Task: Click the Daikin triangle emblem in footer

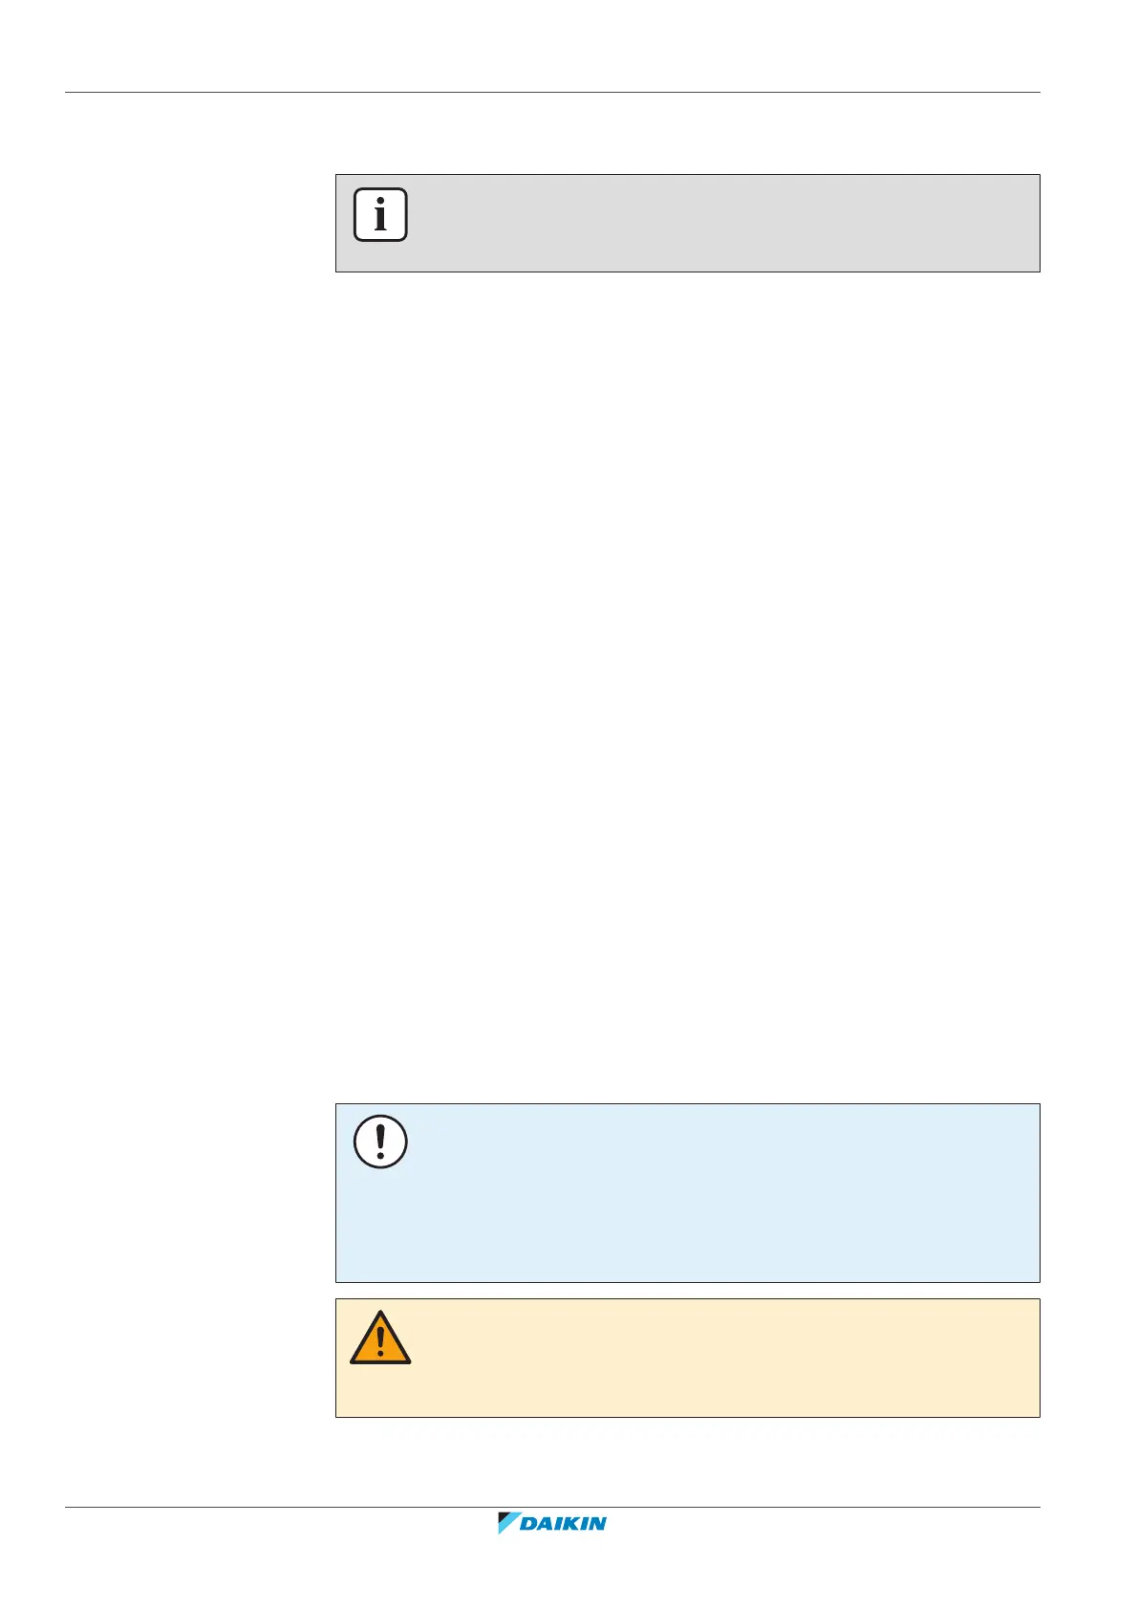Action: point(507,1523)
